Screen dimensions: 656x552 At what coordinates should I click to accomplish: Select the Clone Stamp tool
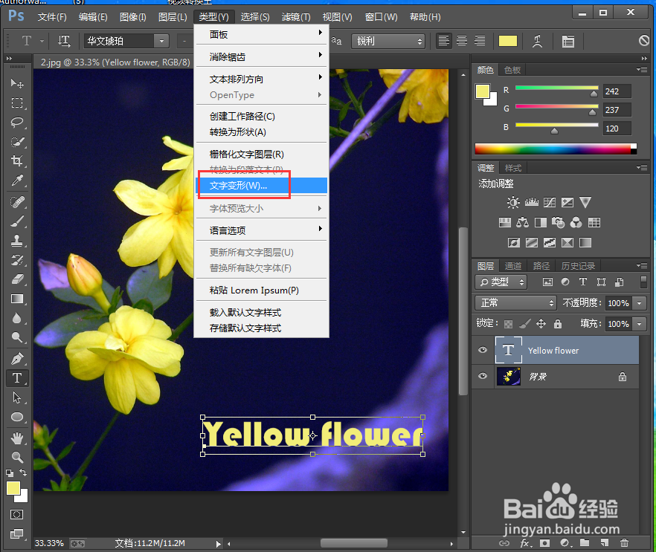point(16,241)
